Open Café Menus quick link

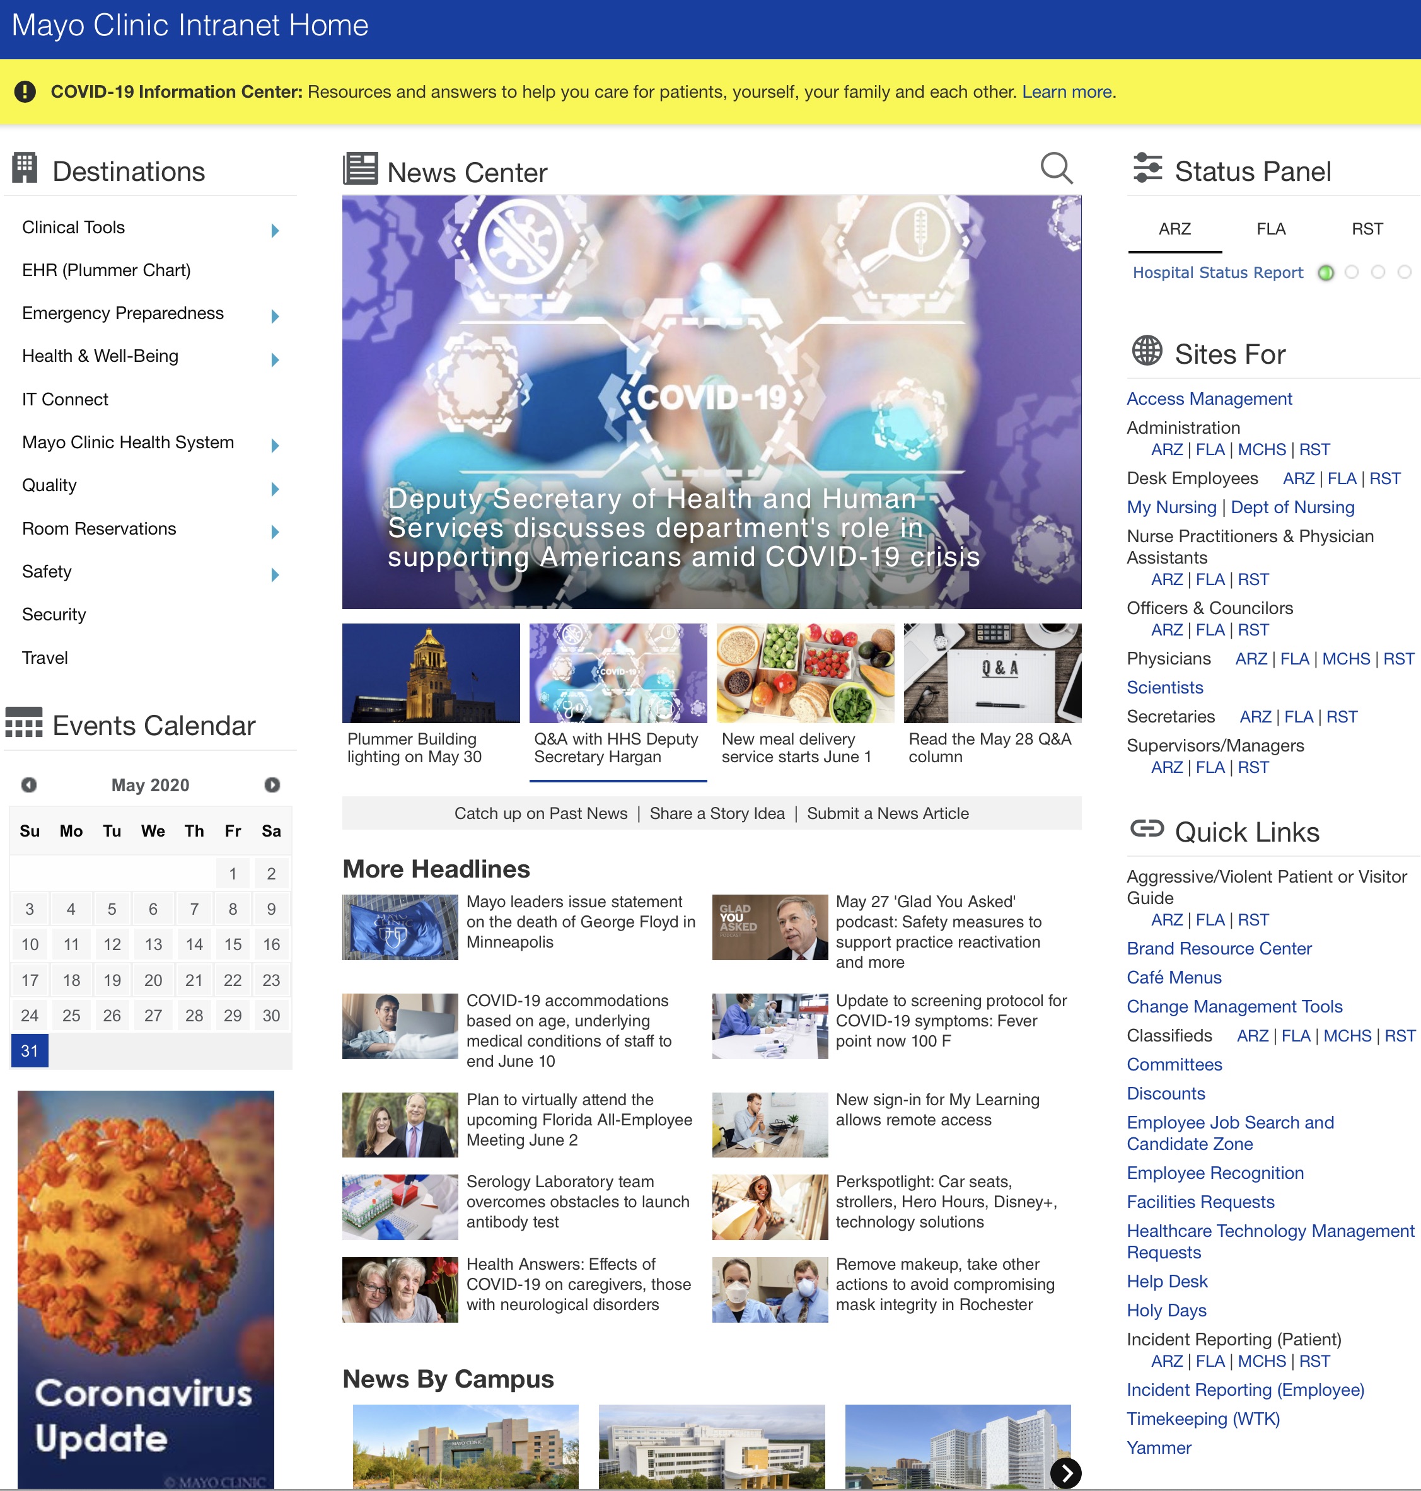tap(1173, 977)
